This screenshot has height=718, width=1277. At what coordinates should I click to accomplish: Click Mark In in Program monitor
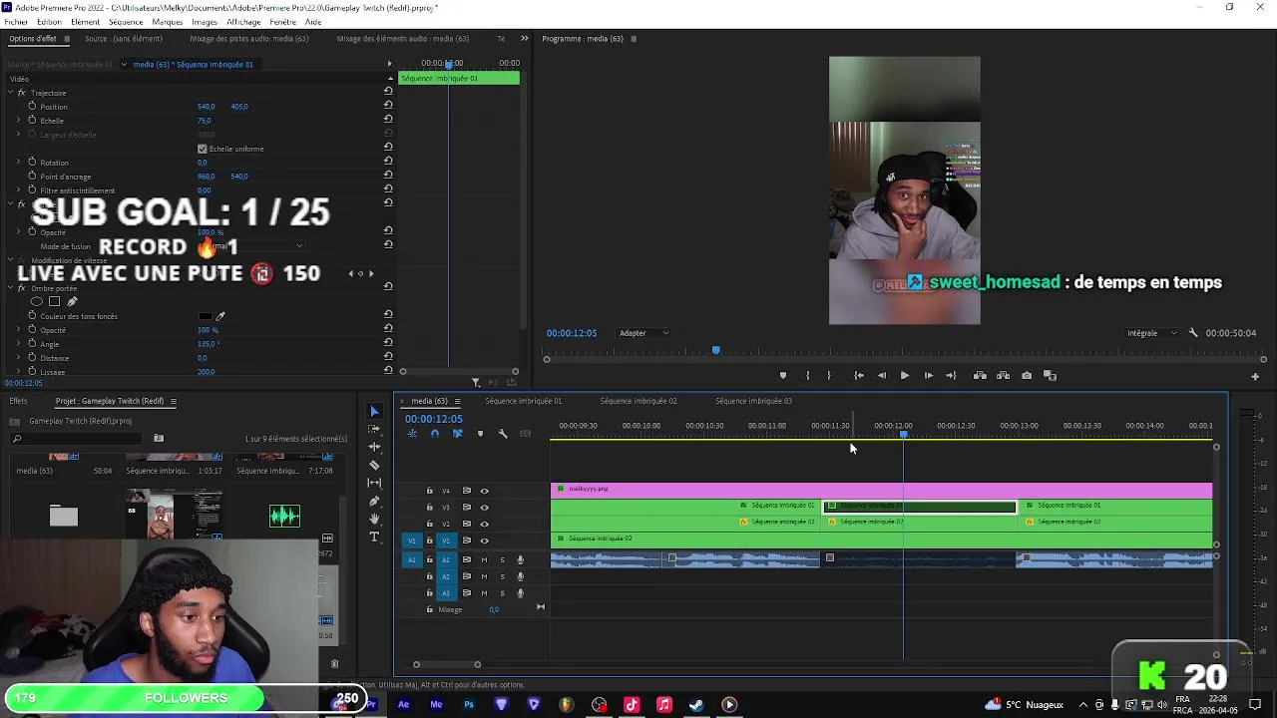pyautogui.click(x=808, y=376)
